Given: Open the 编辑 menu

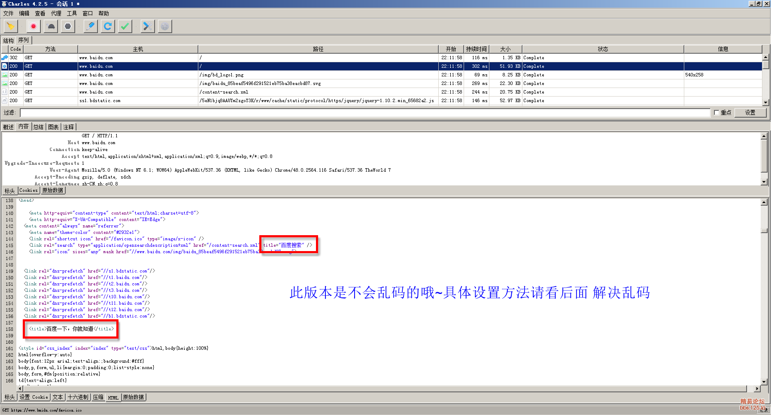Looking at the screenshot, I should pyautogui.click(x=24, y=13).
